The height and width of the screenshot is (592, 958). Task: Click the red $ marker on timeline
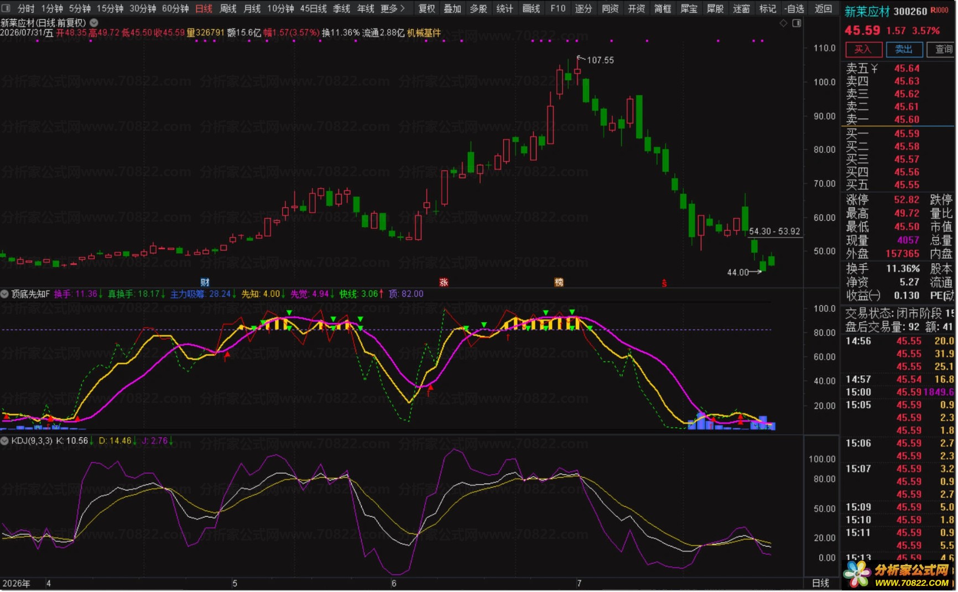pos(664,283)
